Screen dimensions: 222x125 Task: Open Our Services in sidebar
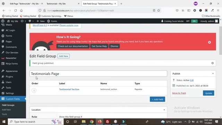tap(12, 52)
